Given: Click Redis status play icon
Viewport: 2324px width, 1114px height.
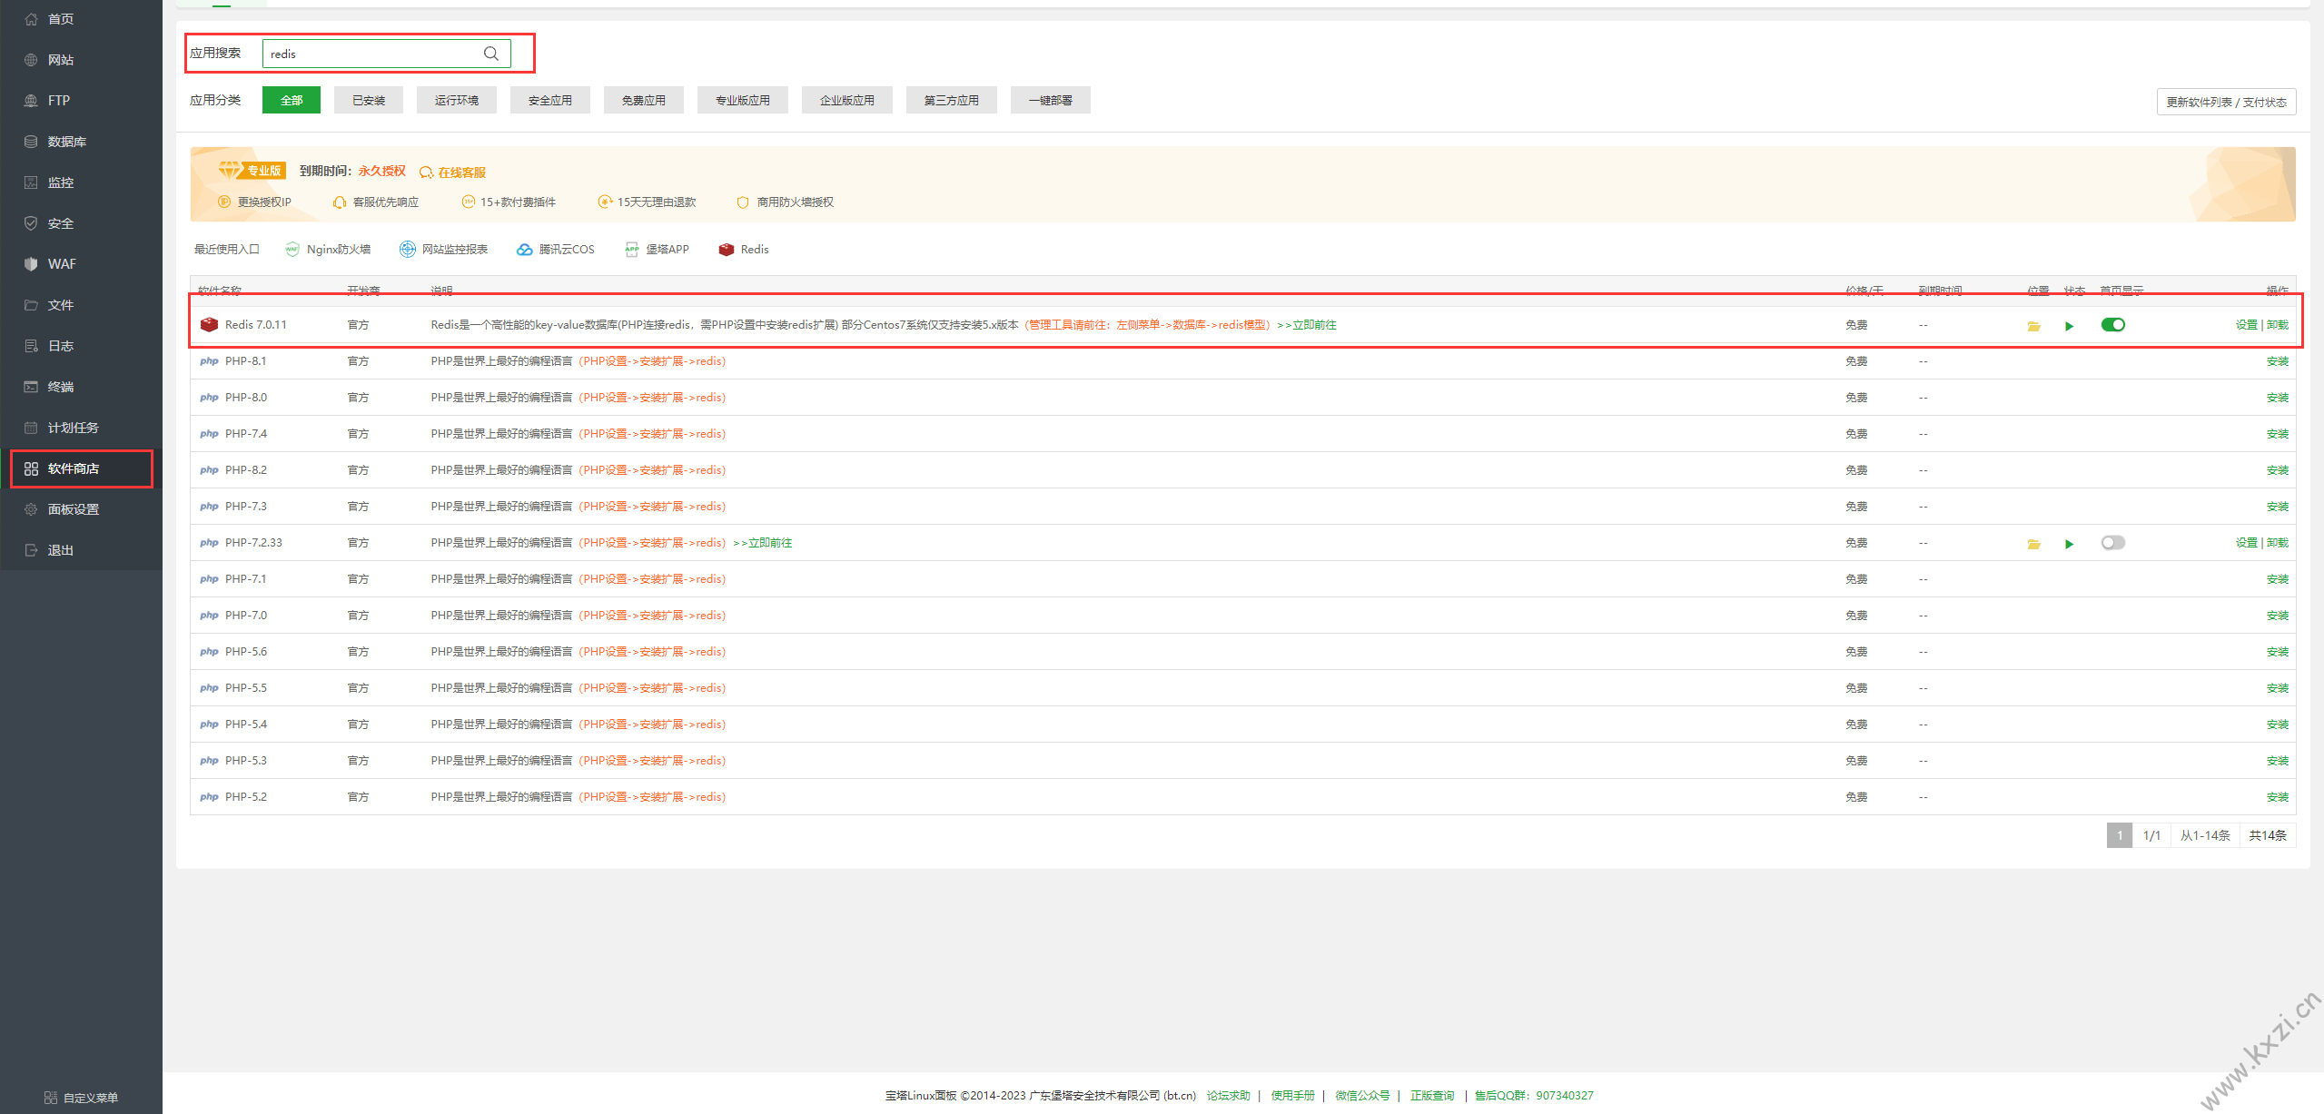Looking at the screenshot, I should point(2069,326).
